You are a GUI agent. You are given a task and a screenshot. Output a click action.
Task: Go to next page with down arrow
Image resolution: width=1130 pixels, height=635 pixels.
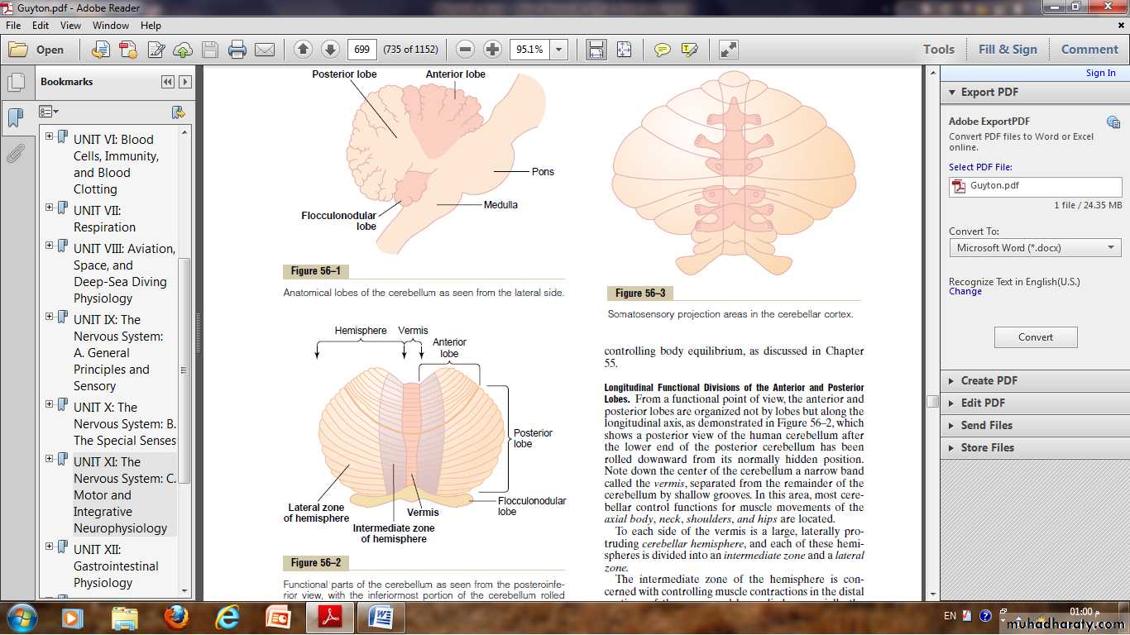[x=329, y=50]
